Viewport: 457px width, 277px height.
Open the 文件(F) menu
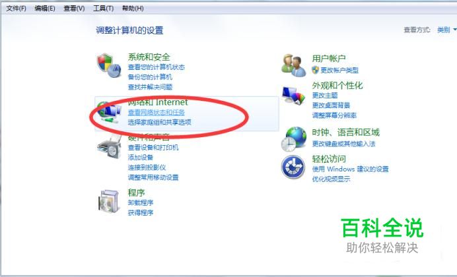coord(16,9)
